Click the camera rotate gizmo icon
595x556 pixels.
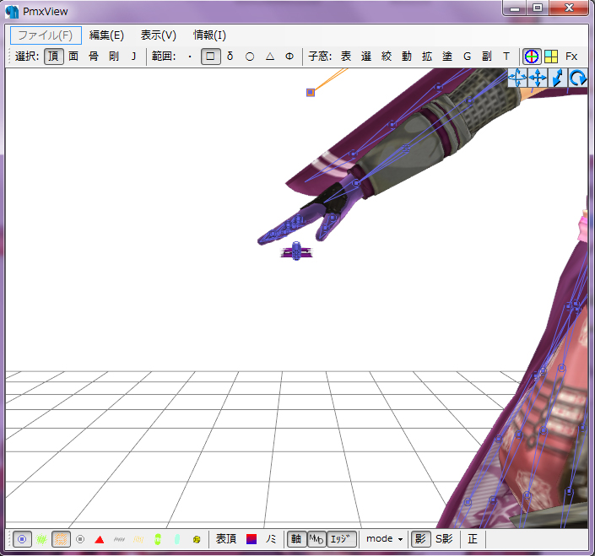pos(578,78)
